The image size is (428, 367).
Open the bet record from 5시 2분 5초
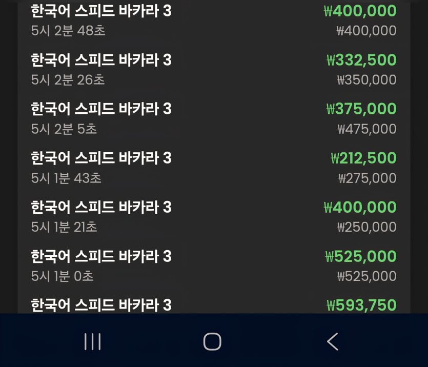[x=214, y=119]
